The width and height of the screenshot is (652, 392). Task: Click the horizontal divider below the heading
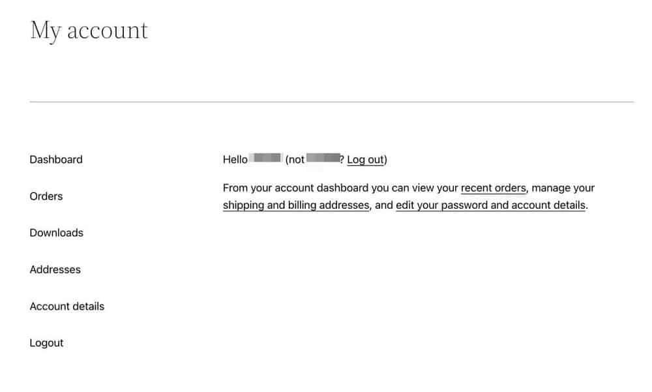332,102
